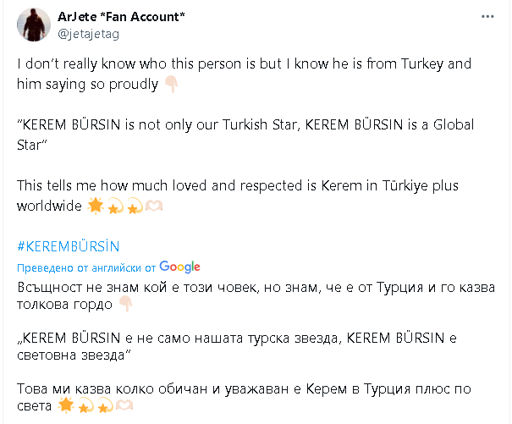This screenshot has height=424, width=512.
Task: Open the ArJete *Fan Account* display name
Action: coord(123,17)
